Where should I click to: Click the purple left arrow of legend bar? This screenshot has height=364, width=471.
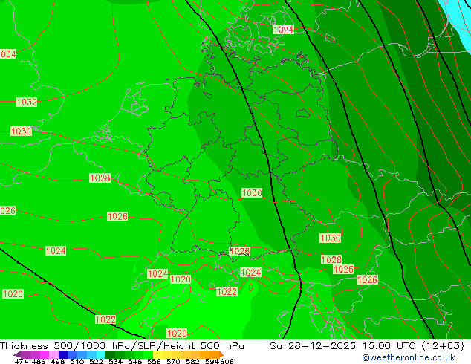[16, 354]
